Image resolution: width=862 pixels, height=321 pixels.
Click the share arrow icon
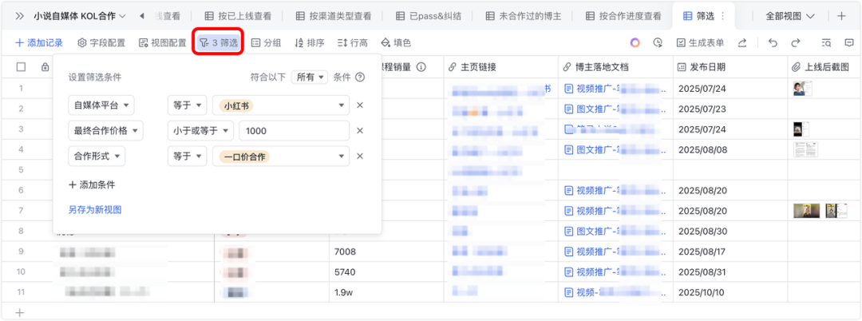click(x=742, y=42)
